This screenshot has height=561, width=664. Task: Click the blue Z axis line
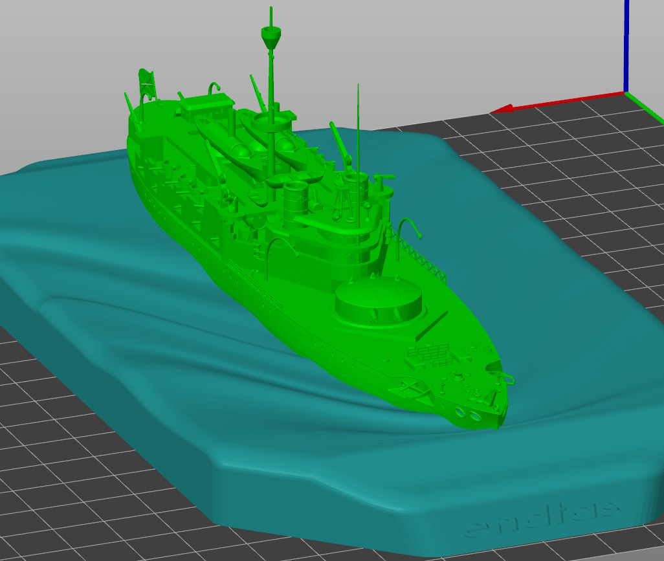[x=627, y=45]
